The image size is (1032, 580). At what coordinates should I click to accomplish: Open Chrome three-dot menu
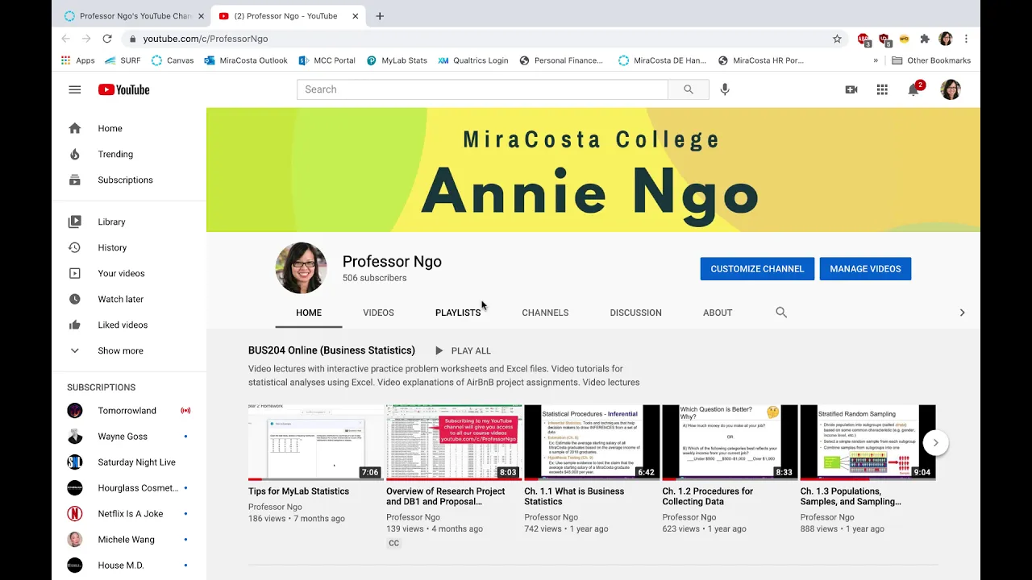966,39
